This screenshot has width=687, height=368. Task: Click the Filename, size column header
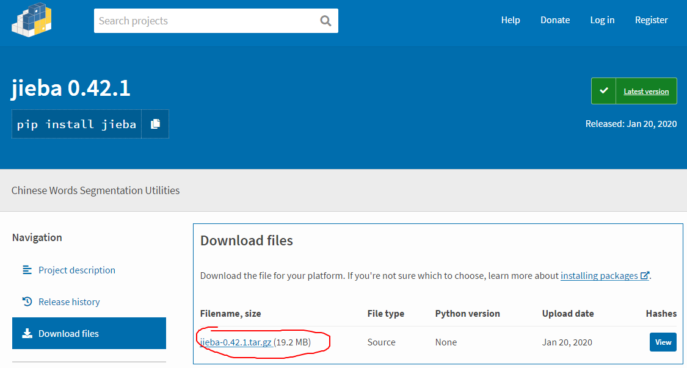tap(230, 314)
